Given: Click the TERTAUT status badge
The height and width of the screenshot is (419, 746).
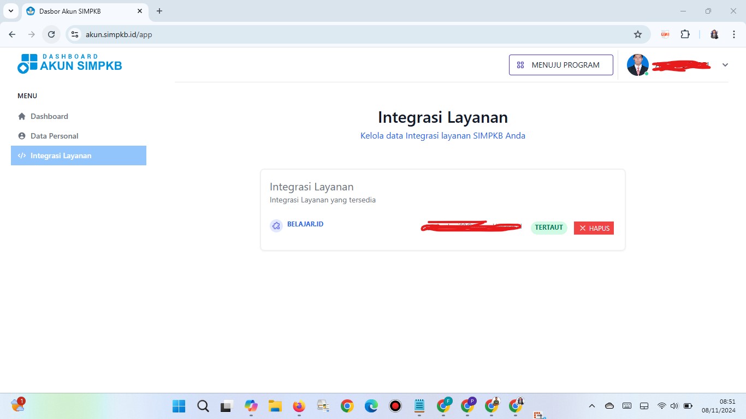Looking at the screenshot, I should coord(549,228).
